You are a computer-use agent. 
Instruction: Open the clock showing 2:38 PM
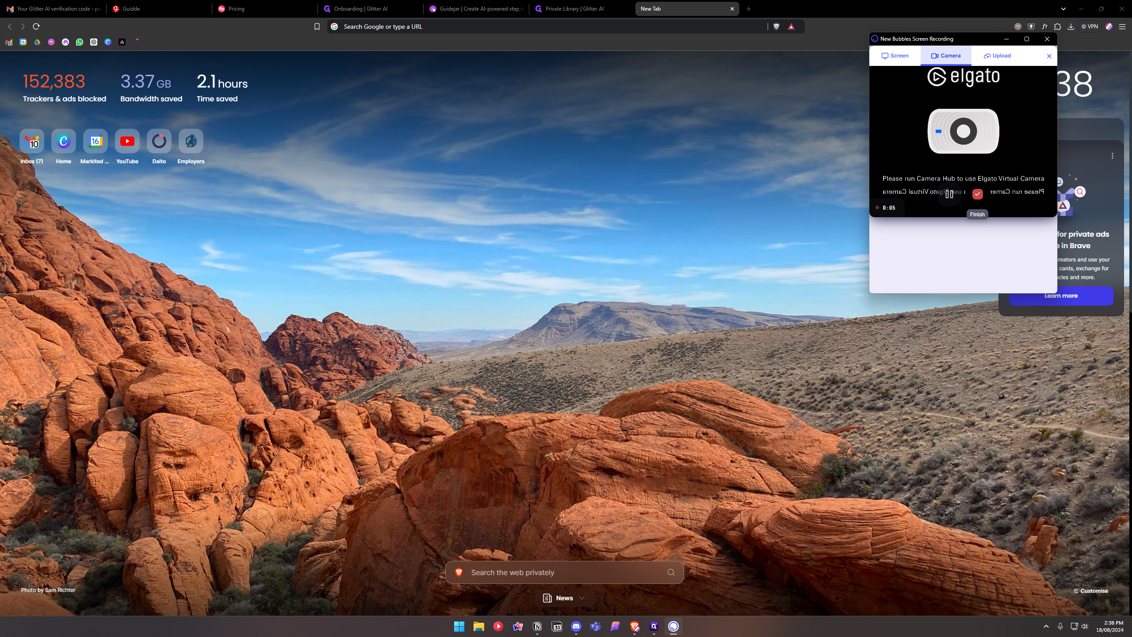[x=1109, y=626]
